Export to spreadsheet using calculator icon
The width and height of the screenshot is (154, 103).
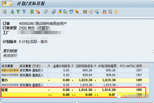54,12
